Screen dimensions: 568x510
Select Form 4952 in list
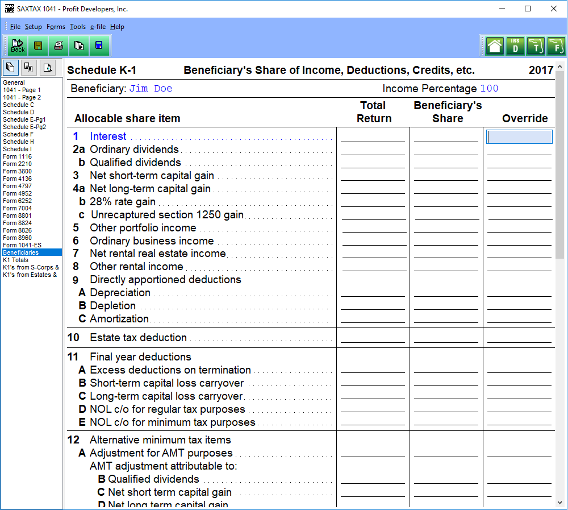(32, 193)
